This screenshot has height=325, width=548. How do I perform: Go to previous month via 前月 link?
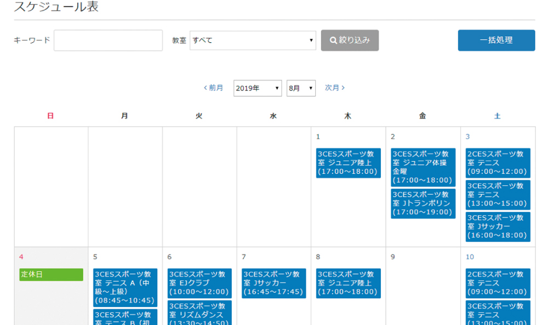214,88
